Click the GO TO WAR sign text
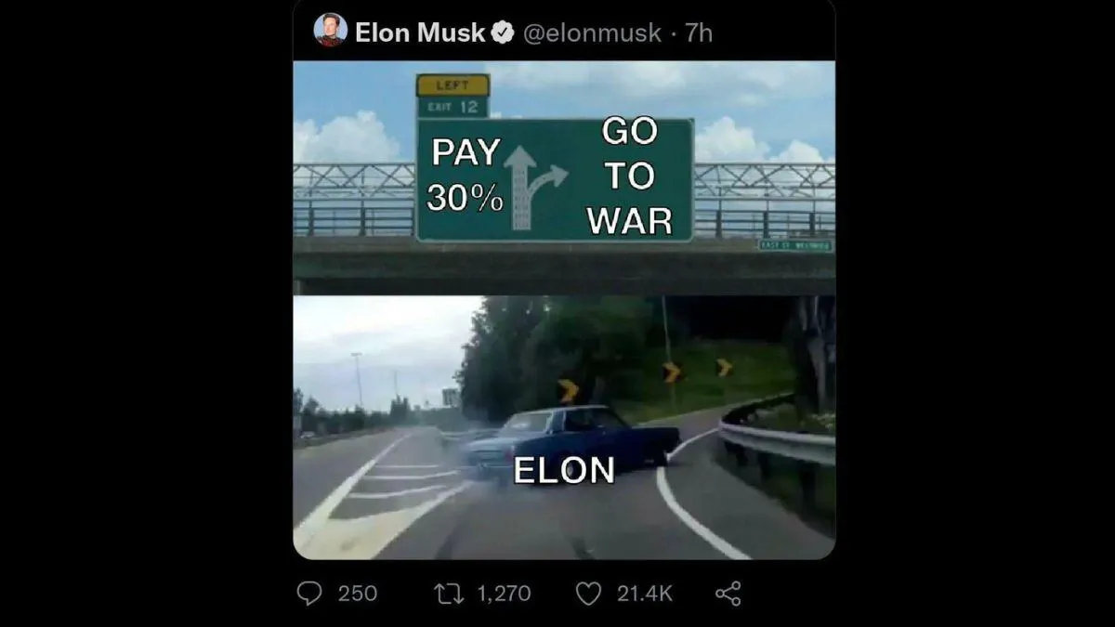The height and width of the screenshot is (627, 1115). tap(629, 176)
